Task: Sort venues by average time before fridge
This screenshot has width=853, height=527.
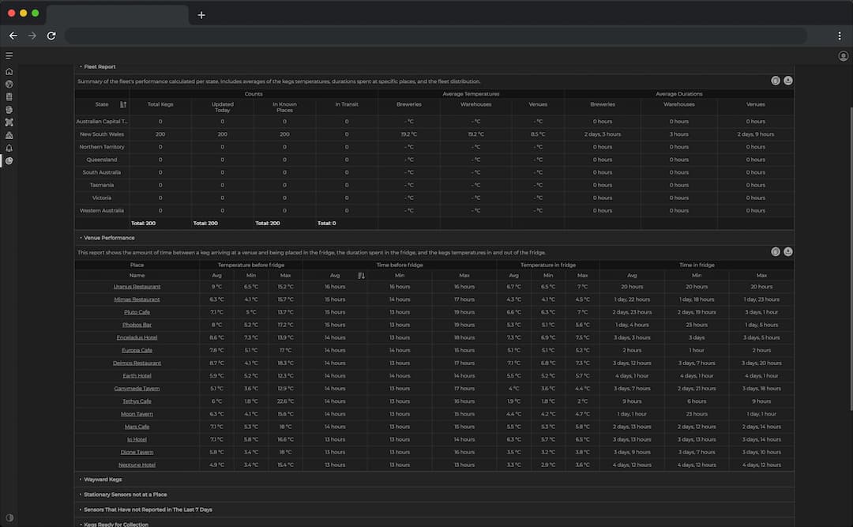Action: click(x=361, y=276)
